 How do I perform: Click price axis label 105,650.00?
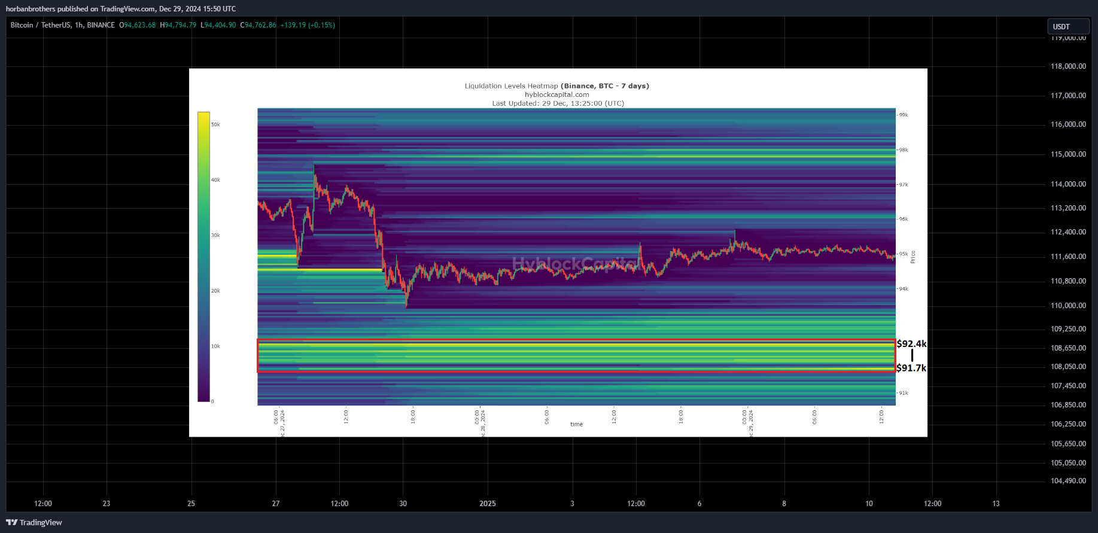click(x=1068, y=444)
